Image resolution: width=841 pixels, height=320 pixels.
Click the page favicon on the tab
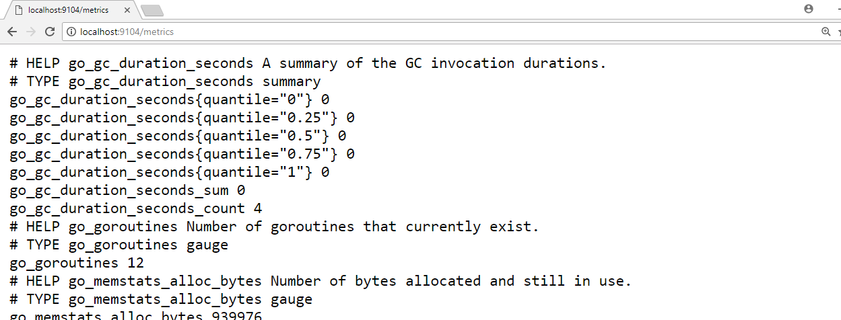pyautogui.click(x=18, y=10)
